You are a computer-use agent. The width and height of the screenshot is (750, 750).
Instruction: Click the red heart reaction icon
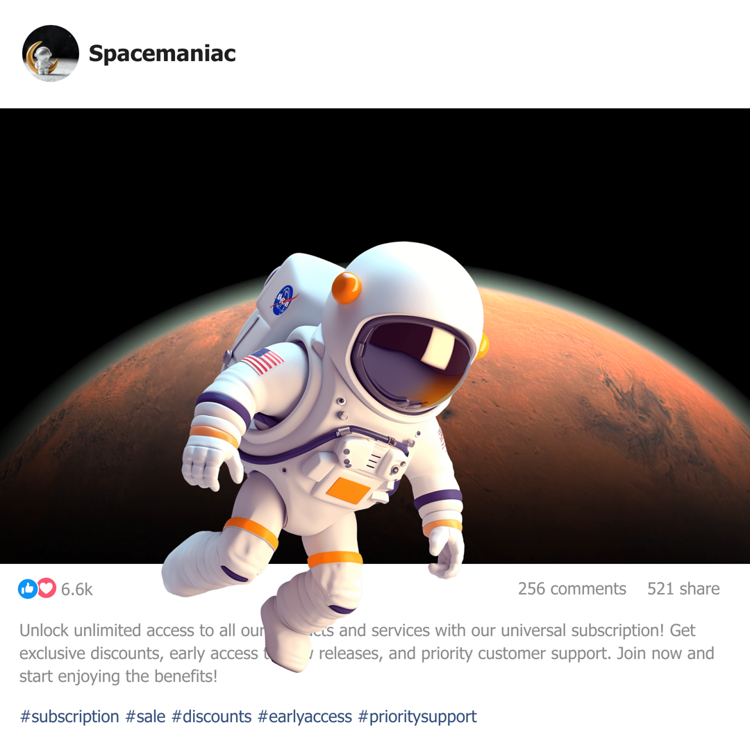[47, 588]
